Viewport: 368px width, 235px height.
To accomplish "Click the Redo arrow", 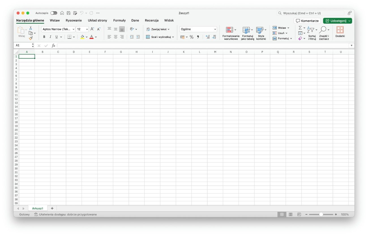I will point(91,13).
